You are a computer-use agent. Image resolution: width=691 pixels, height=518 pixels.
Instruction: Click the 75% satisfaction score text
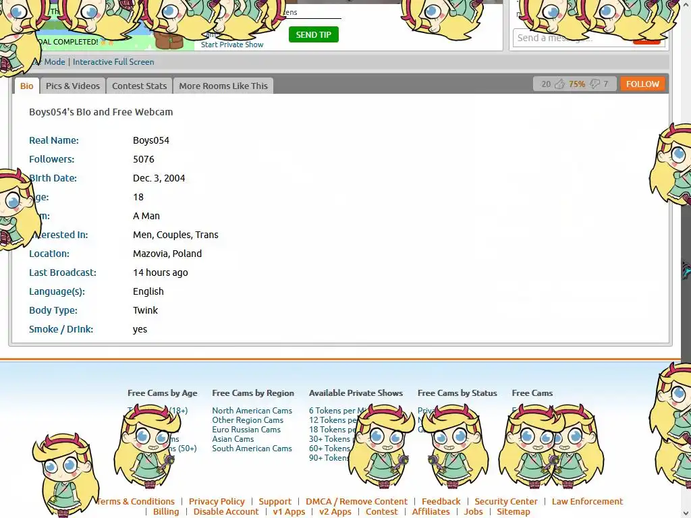(x=577, y=84)
